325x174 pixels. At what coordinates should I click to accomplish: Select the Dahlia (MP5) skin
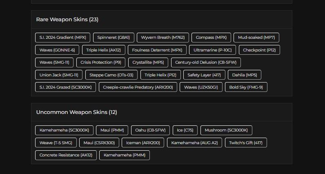tap(245, 75)
